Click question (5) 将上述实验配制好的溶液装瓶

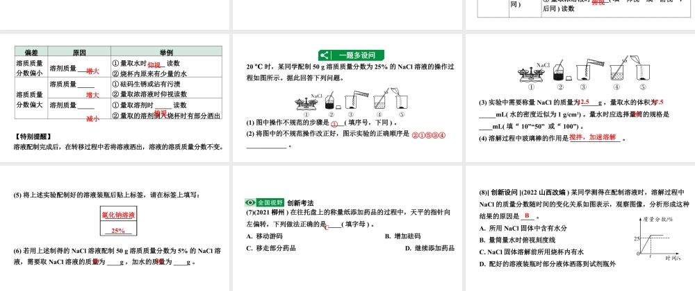click(x=107, y=195)
